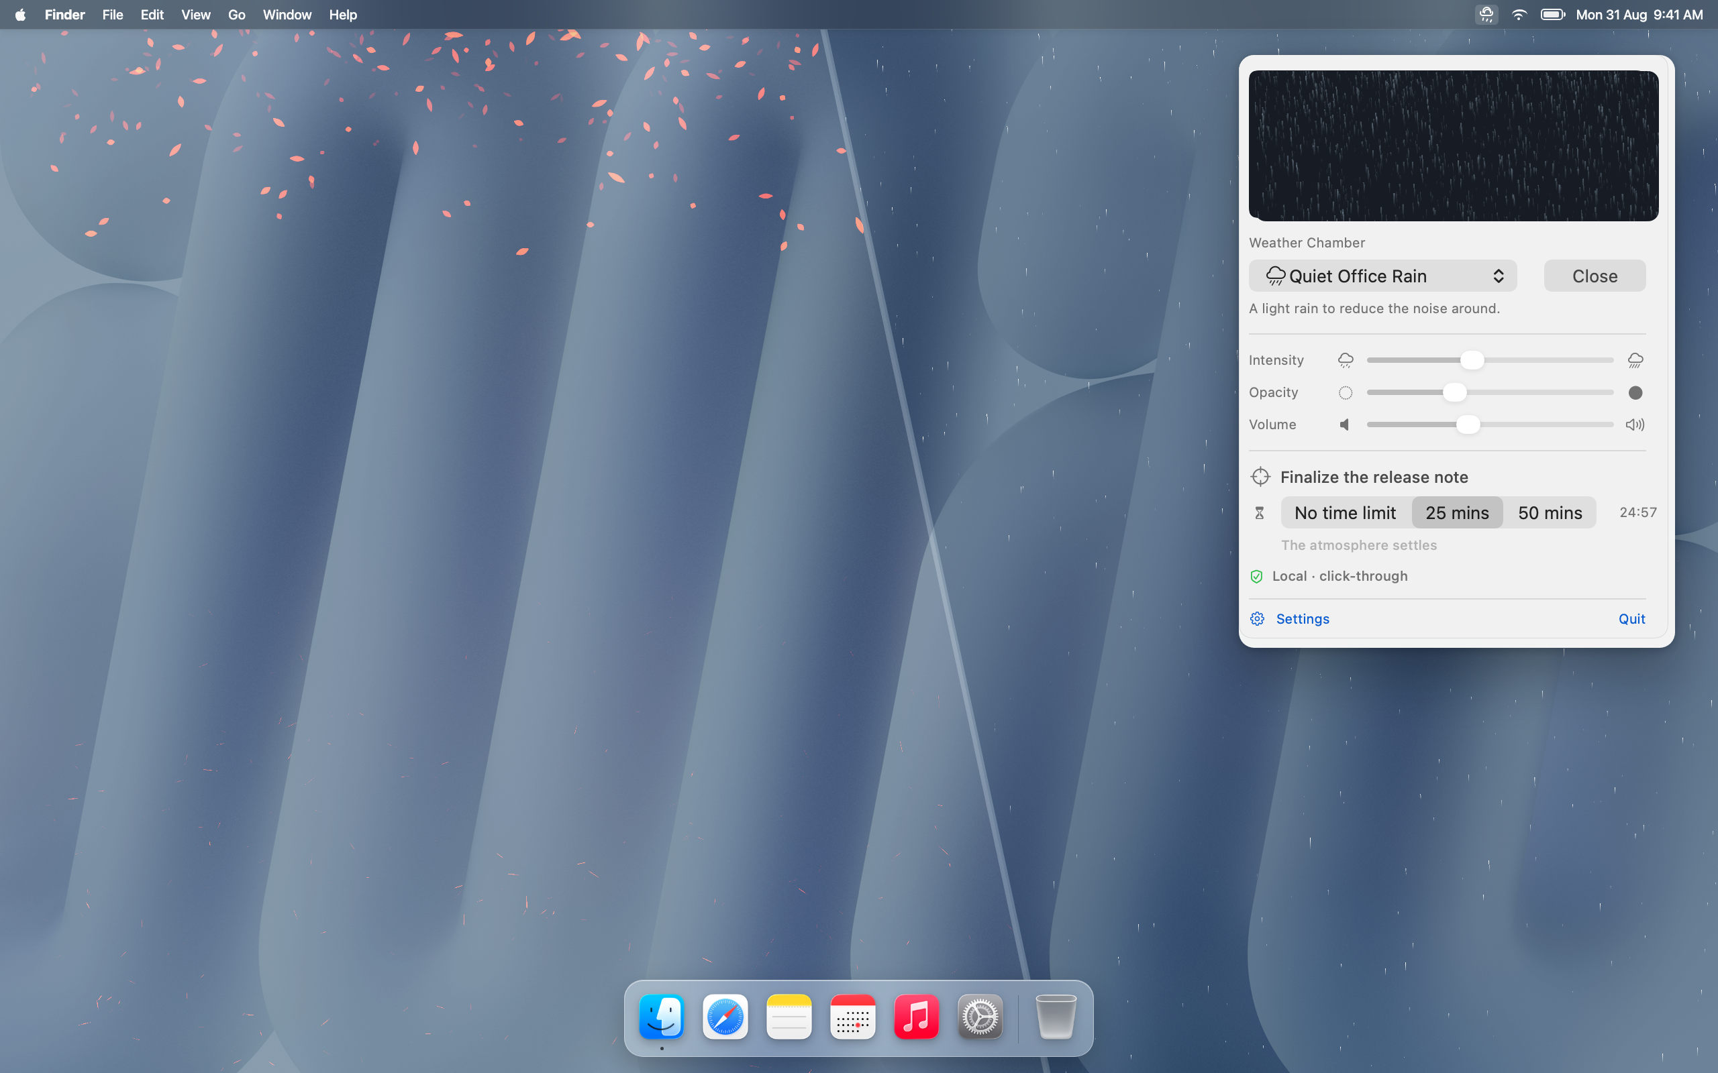Open the Window menu
This screenshot has width=1718, height=1073.
287,14
